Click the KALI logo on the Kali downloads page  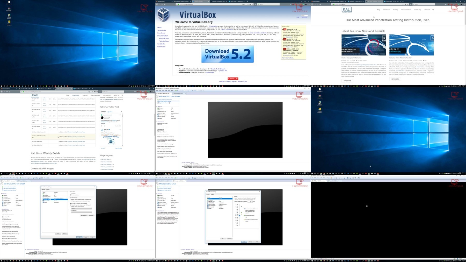[35, 95]
